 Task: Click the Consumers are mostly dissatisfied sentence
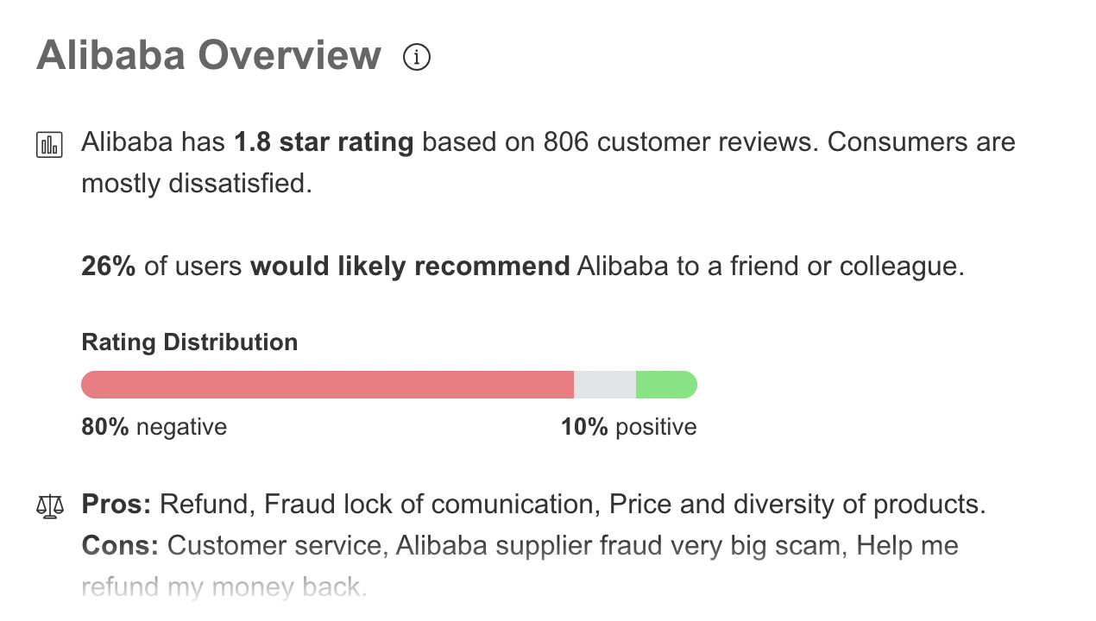[548, 162]
